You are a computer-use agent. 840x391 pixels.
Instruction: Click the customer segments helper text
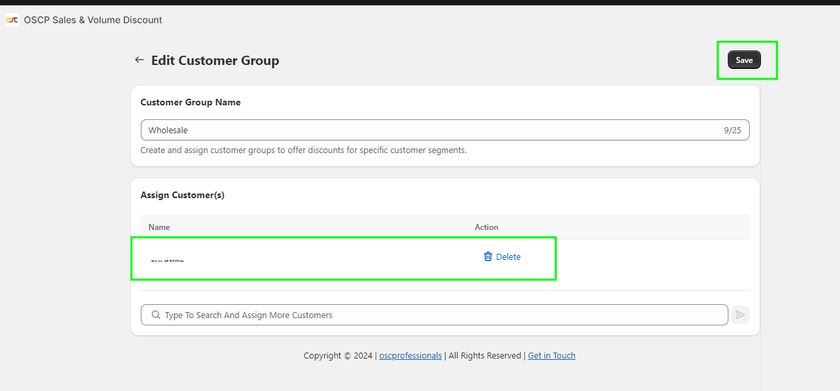pos(303,150)
